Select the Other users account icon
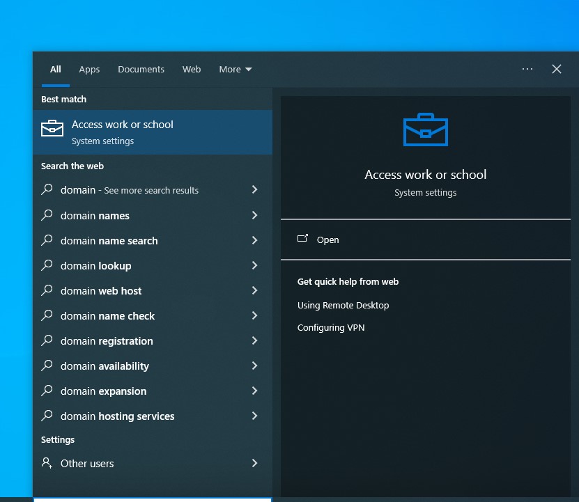 [47, 463]
